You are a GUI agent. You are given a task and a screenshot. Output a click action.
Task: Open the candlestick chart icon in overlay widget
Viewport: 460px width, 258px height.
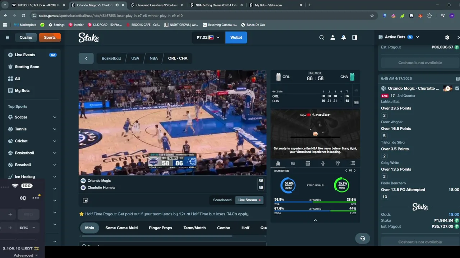23,198
